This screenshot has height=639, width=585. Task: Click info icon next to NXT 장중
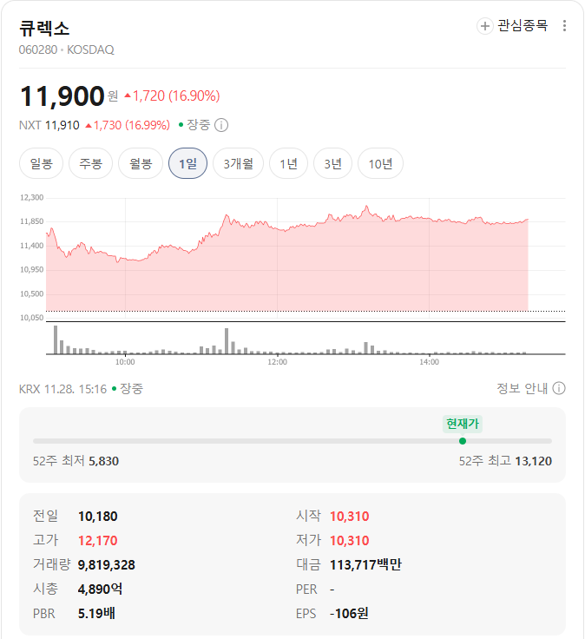(x=221, y=125)
